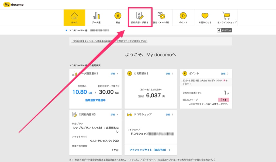Click chevron next to データ通信量 詳細
276x162 pixels.
coord(118,74)
